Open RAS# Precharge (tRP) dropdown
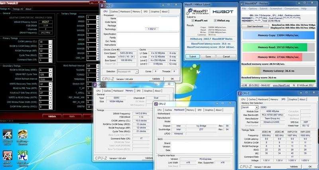319x170 pixels. tap(51, 51)
